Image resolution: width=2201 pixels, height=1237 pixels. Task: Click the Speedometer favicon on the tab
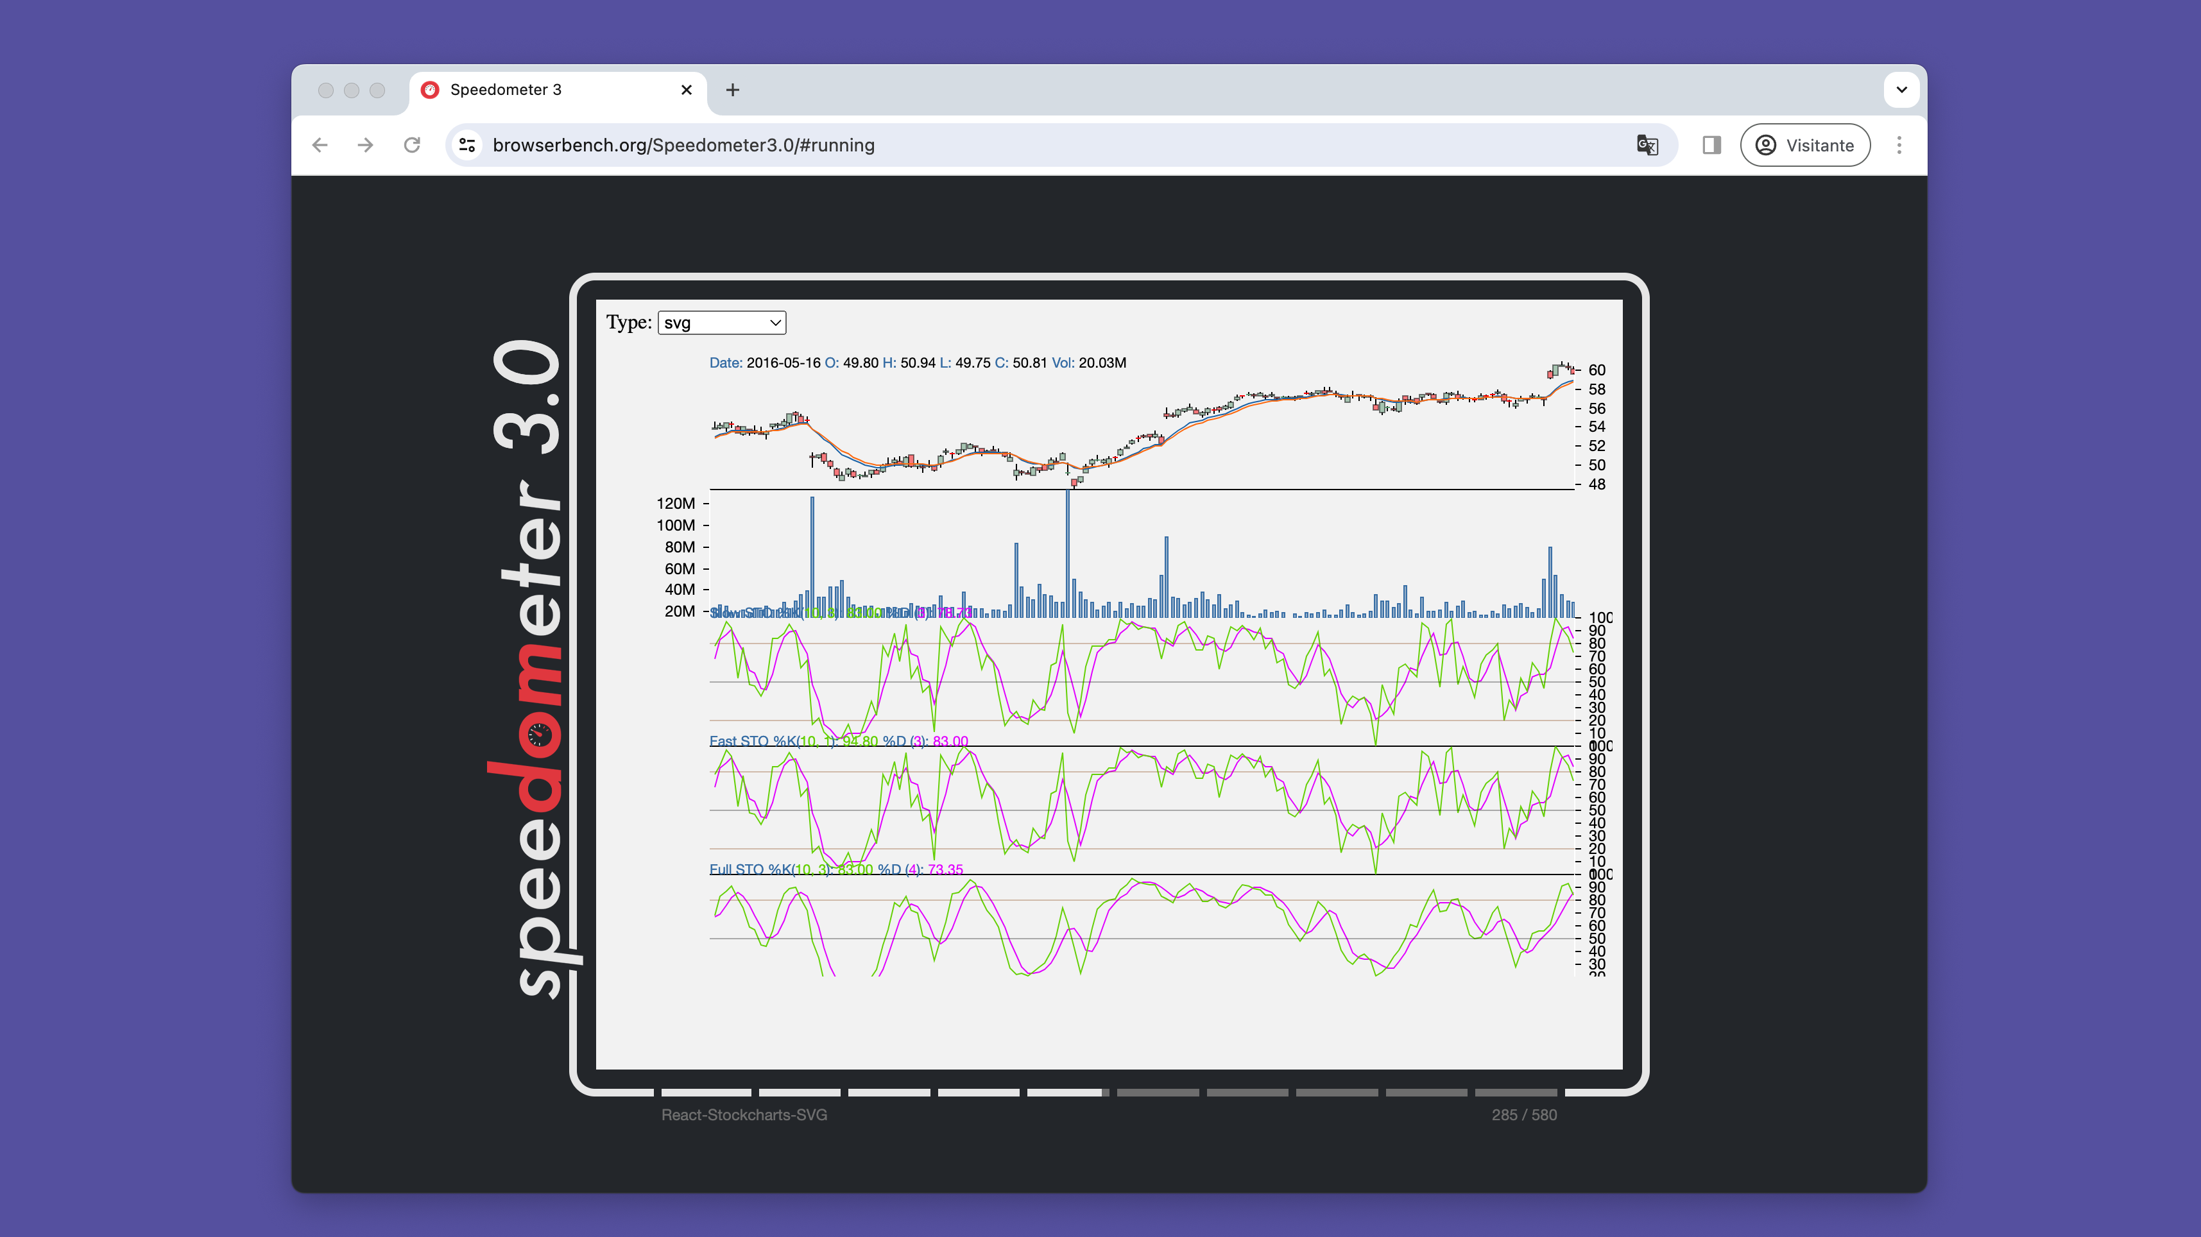431,90
